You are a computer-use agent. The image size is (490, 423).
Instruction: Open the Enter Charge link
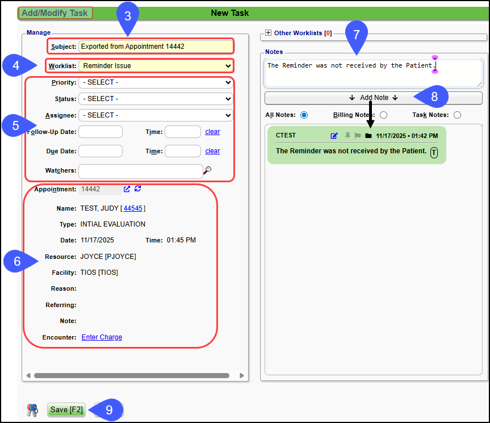point(102,337)
